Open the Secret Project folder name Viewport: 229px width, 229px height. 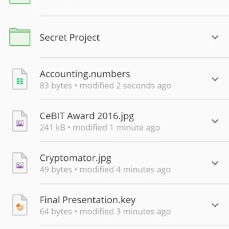[70, 38]
